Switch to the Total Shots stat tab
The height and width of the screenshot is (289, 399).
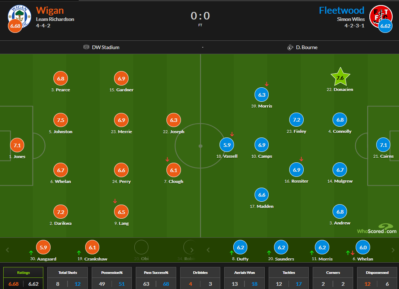pyautogui.click(x=68, y=278)
